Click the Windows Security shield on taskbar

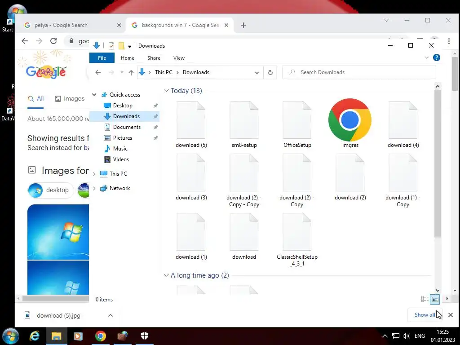point(144,336)
